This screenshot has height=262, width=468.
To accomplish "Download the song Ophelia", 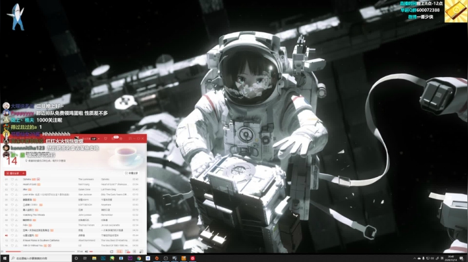I will 16,179.
